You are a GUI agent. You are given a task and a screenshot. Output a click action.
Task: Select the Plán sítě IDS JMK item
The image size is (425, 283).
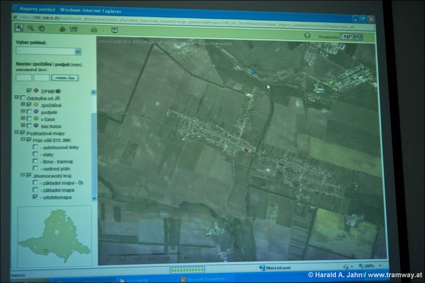click(53, 140)
